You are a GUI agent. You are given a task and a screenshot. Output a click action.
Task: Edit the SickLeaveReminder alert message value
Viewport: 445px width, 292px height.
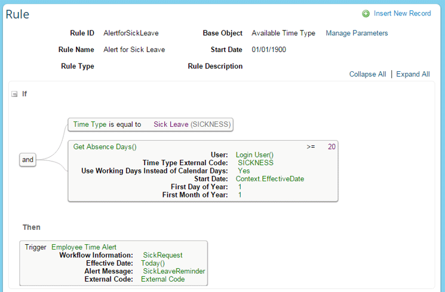174,271
